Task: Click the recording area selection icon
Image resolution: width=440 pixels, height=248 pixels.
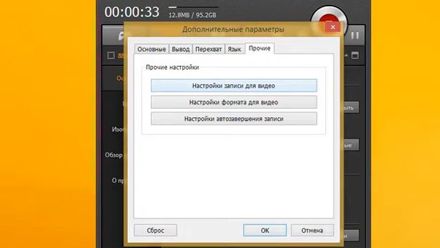Action: 111,55
